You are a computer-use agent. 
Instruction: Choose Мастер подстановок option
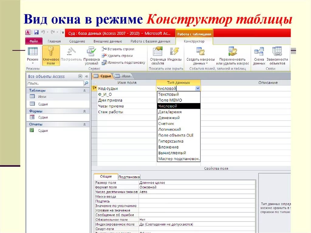(179, 159)
